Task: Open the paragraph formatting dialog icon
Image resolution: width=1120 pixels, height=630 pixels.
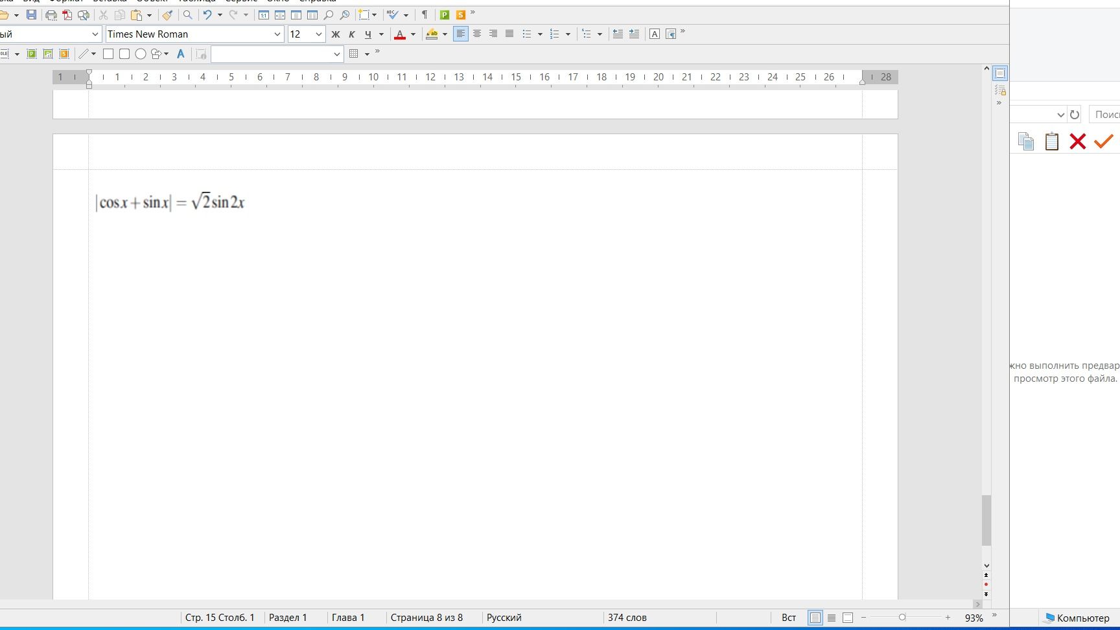Action: pyautogui.click(x=671, y=34)
